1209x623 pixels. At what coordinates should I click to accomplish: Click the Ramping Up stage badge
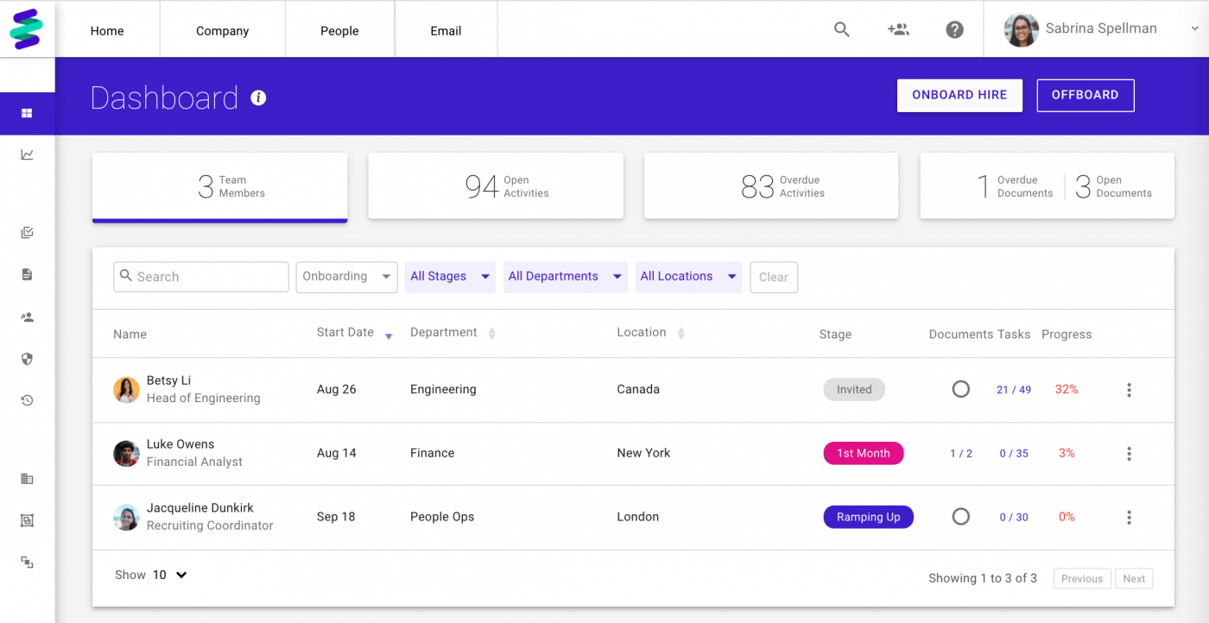point(869,517)
